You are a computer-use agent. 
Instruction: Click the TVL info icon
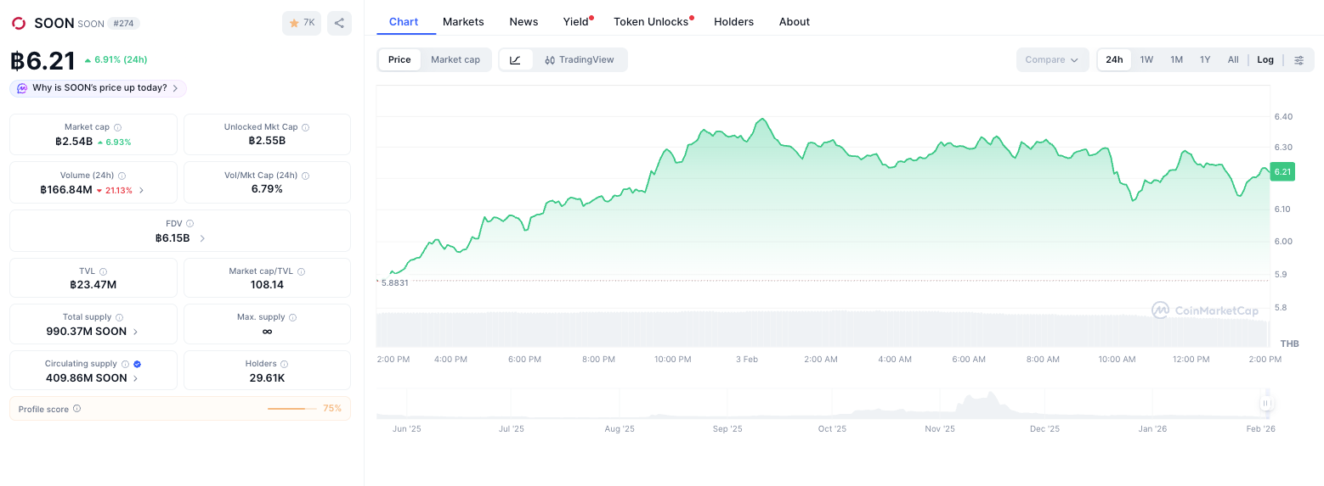click(x=103, y=271)
